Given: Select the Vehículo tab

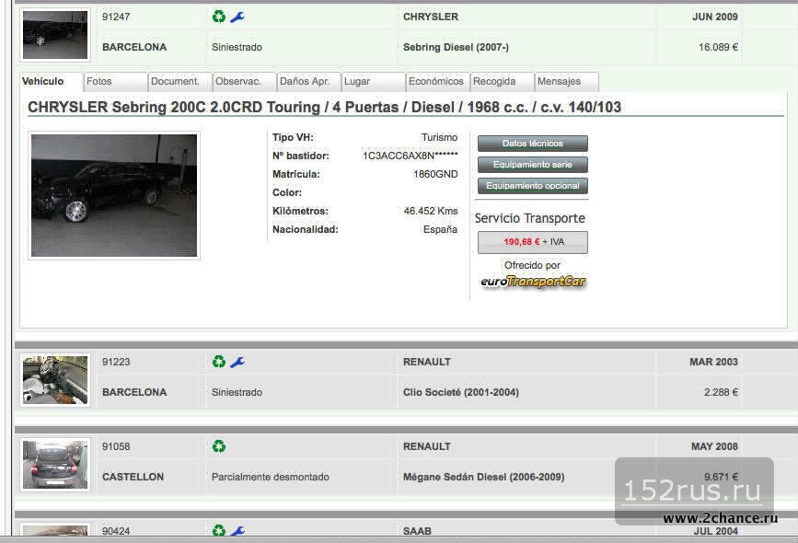Looking at the screenshot, I should coord(52,81).
